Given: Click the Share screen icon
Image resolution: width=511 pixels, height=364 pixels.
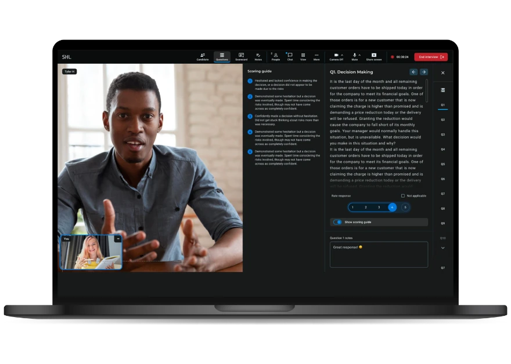Looking at the screenshot, I should [x=373, y=57].
